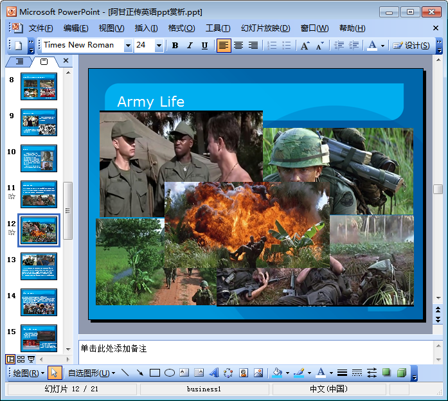Toggle numbered list formatting
This screenshot has height=401, width=448.
tap(272, 46)
